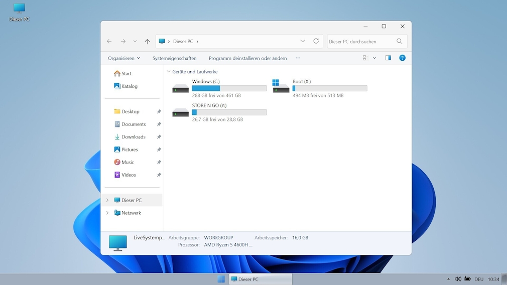Click the pin next to Downloads
Image resolution: width=507 pixels, height=285 pixels.
point(159,137)
